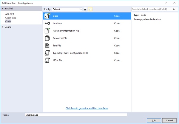This screenshot has width=179, height=124.
Task: Select the Text File icon
Action: point(47,46)
